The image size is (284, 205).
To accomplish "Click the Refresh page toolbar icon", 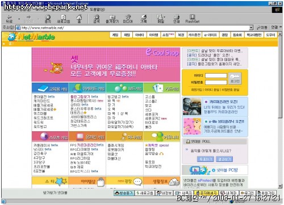I will click(x=64, y=19).
